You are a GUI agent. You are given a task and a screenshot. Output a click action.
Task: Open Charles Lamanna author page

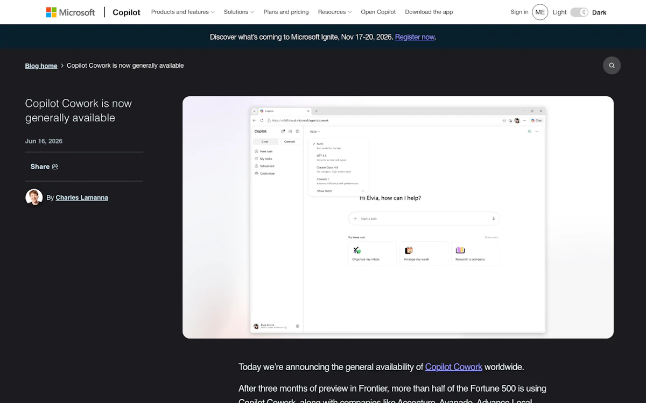82,198
